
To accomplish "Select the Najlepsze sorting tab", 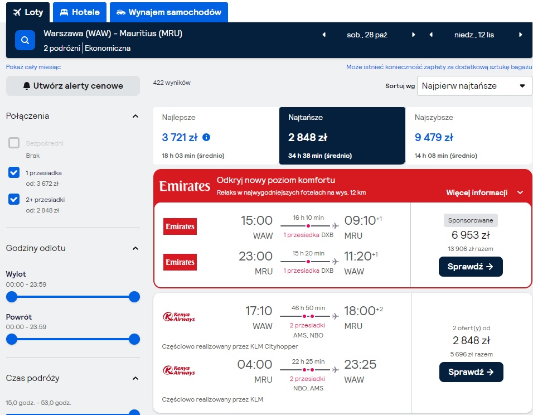I will click(x=216, y=136).
